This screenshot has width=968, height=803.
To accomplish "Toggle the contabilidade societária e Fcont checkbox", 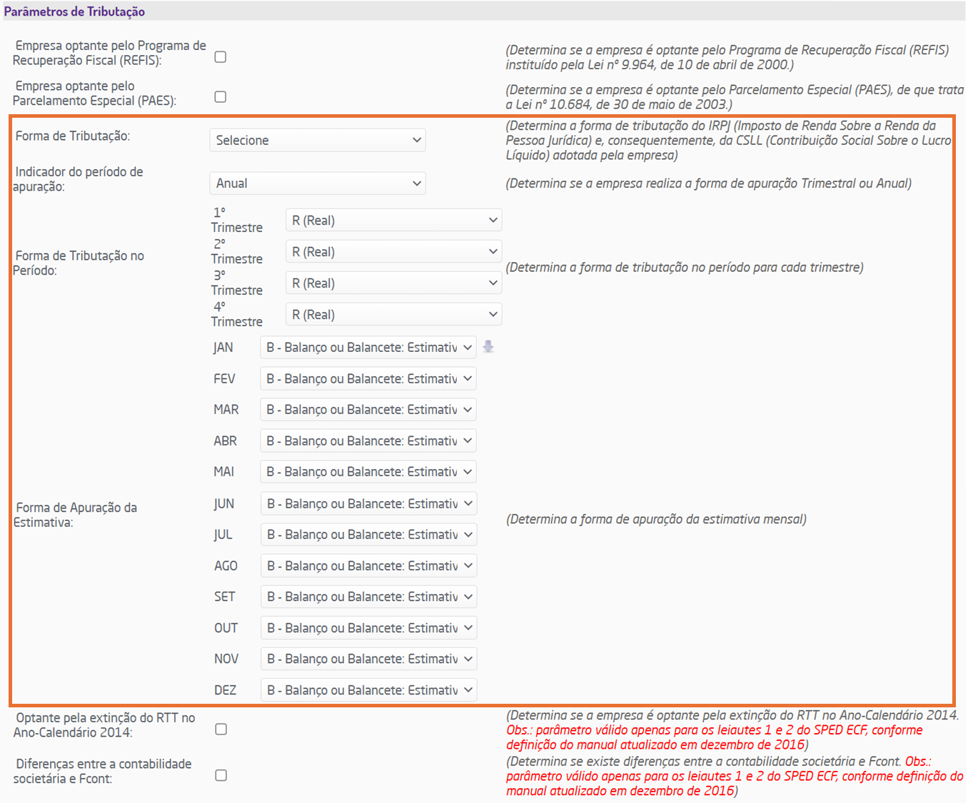I will [221, 774].
